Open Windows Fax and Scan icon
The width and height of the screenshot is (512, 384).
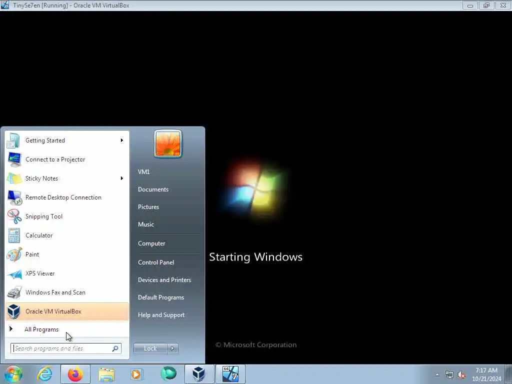(14, 292)
